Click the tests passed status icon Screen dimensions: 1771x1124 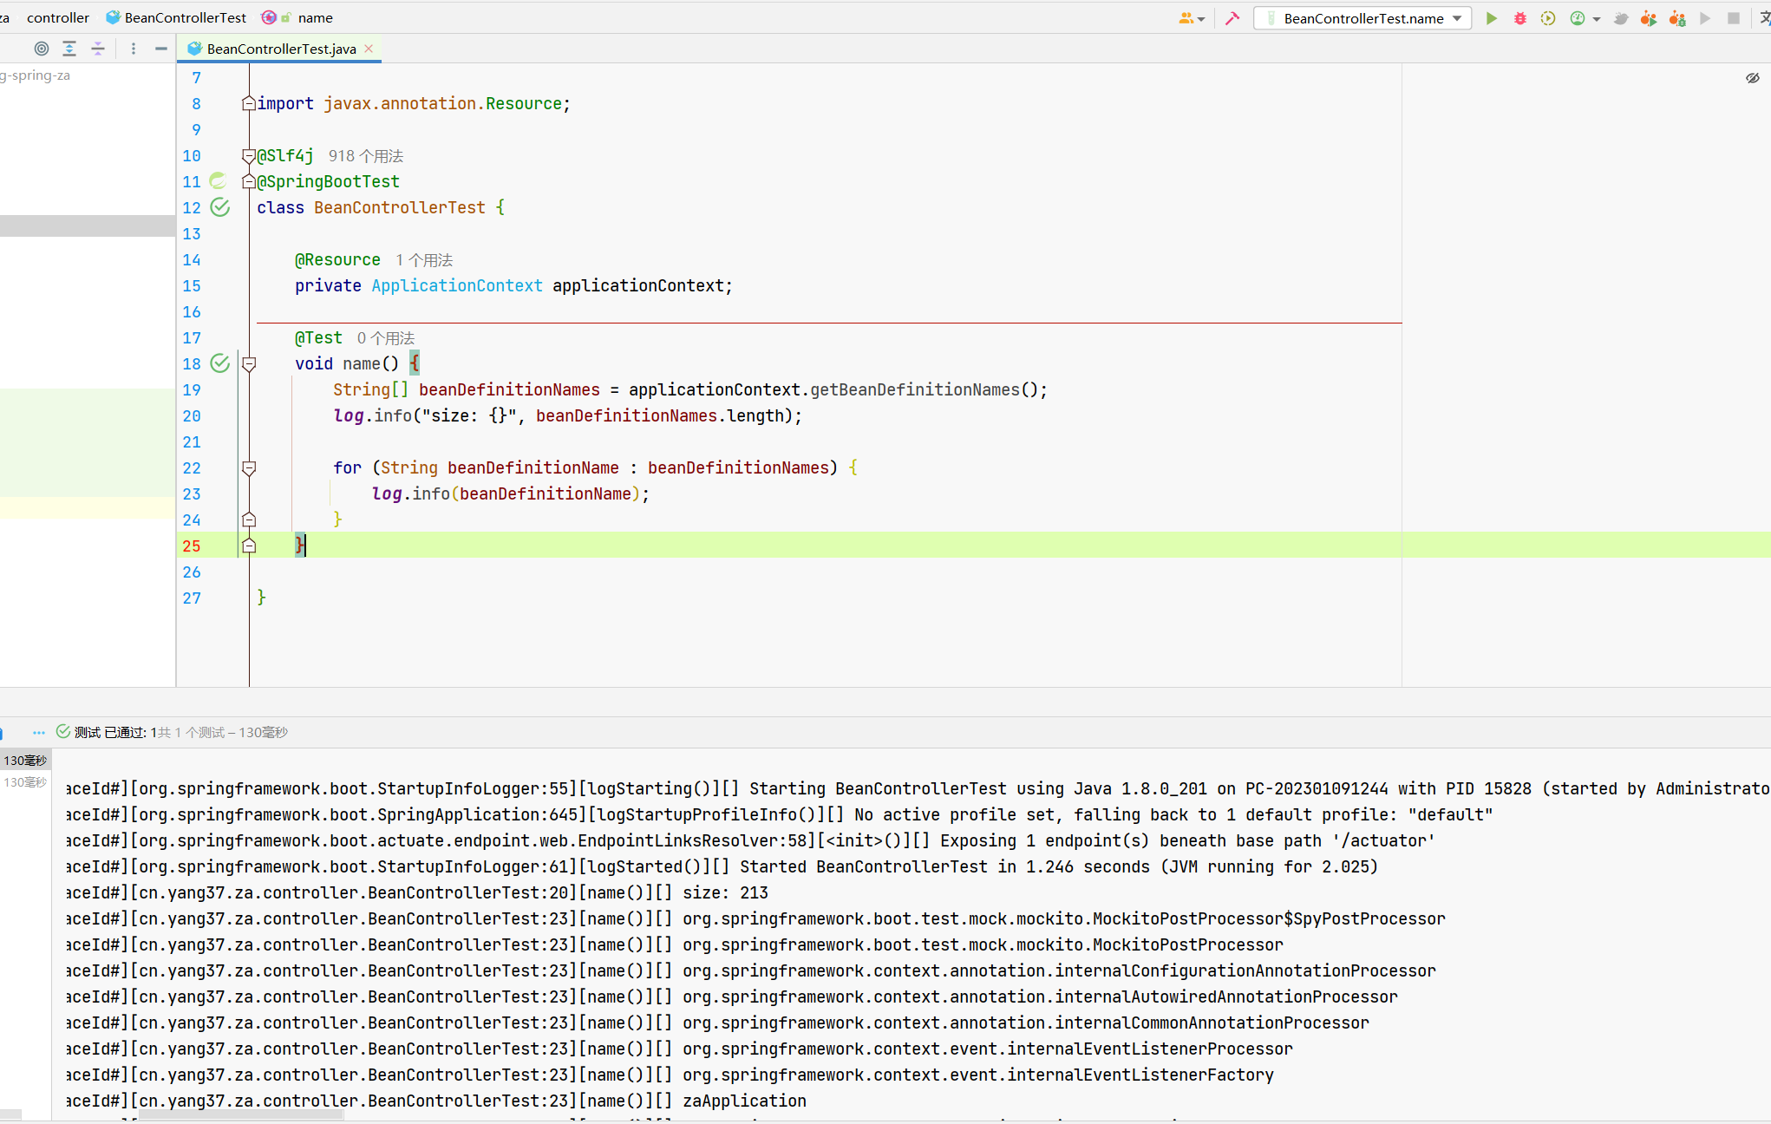[63, 732]
